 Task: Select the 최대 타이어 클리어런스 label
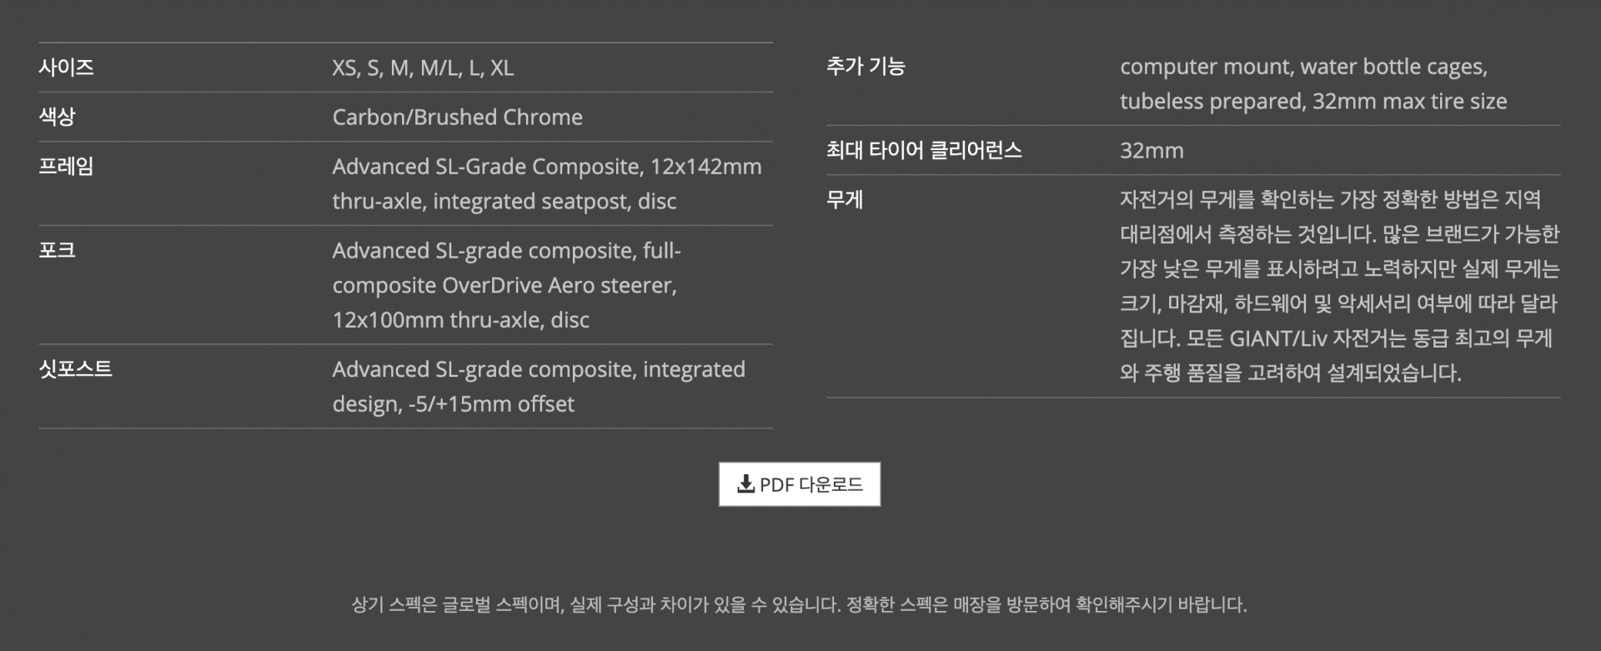tap(924, 150)
